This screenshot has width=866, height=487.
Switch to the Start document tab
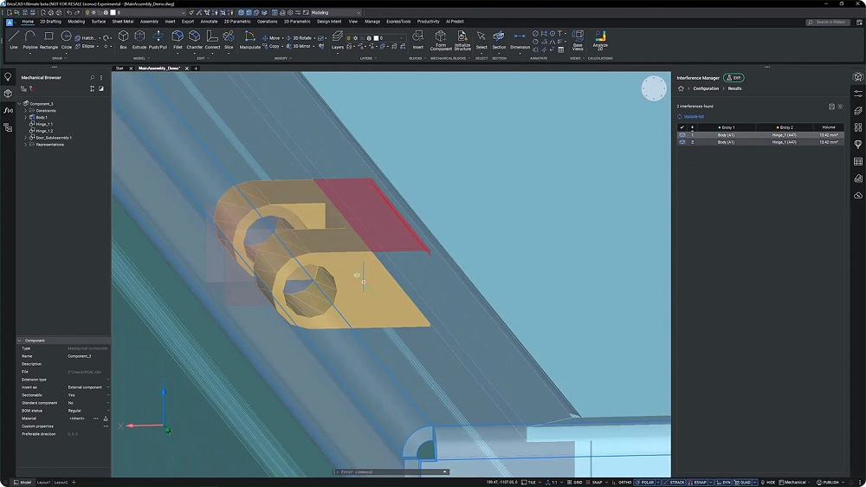point(120,68)
